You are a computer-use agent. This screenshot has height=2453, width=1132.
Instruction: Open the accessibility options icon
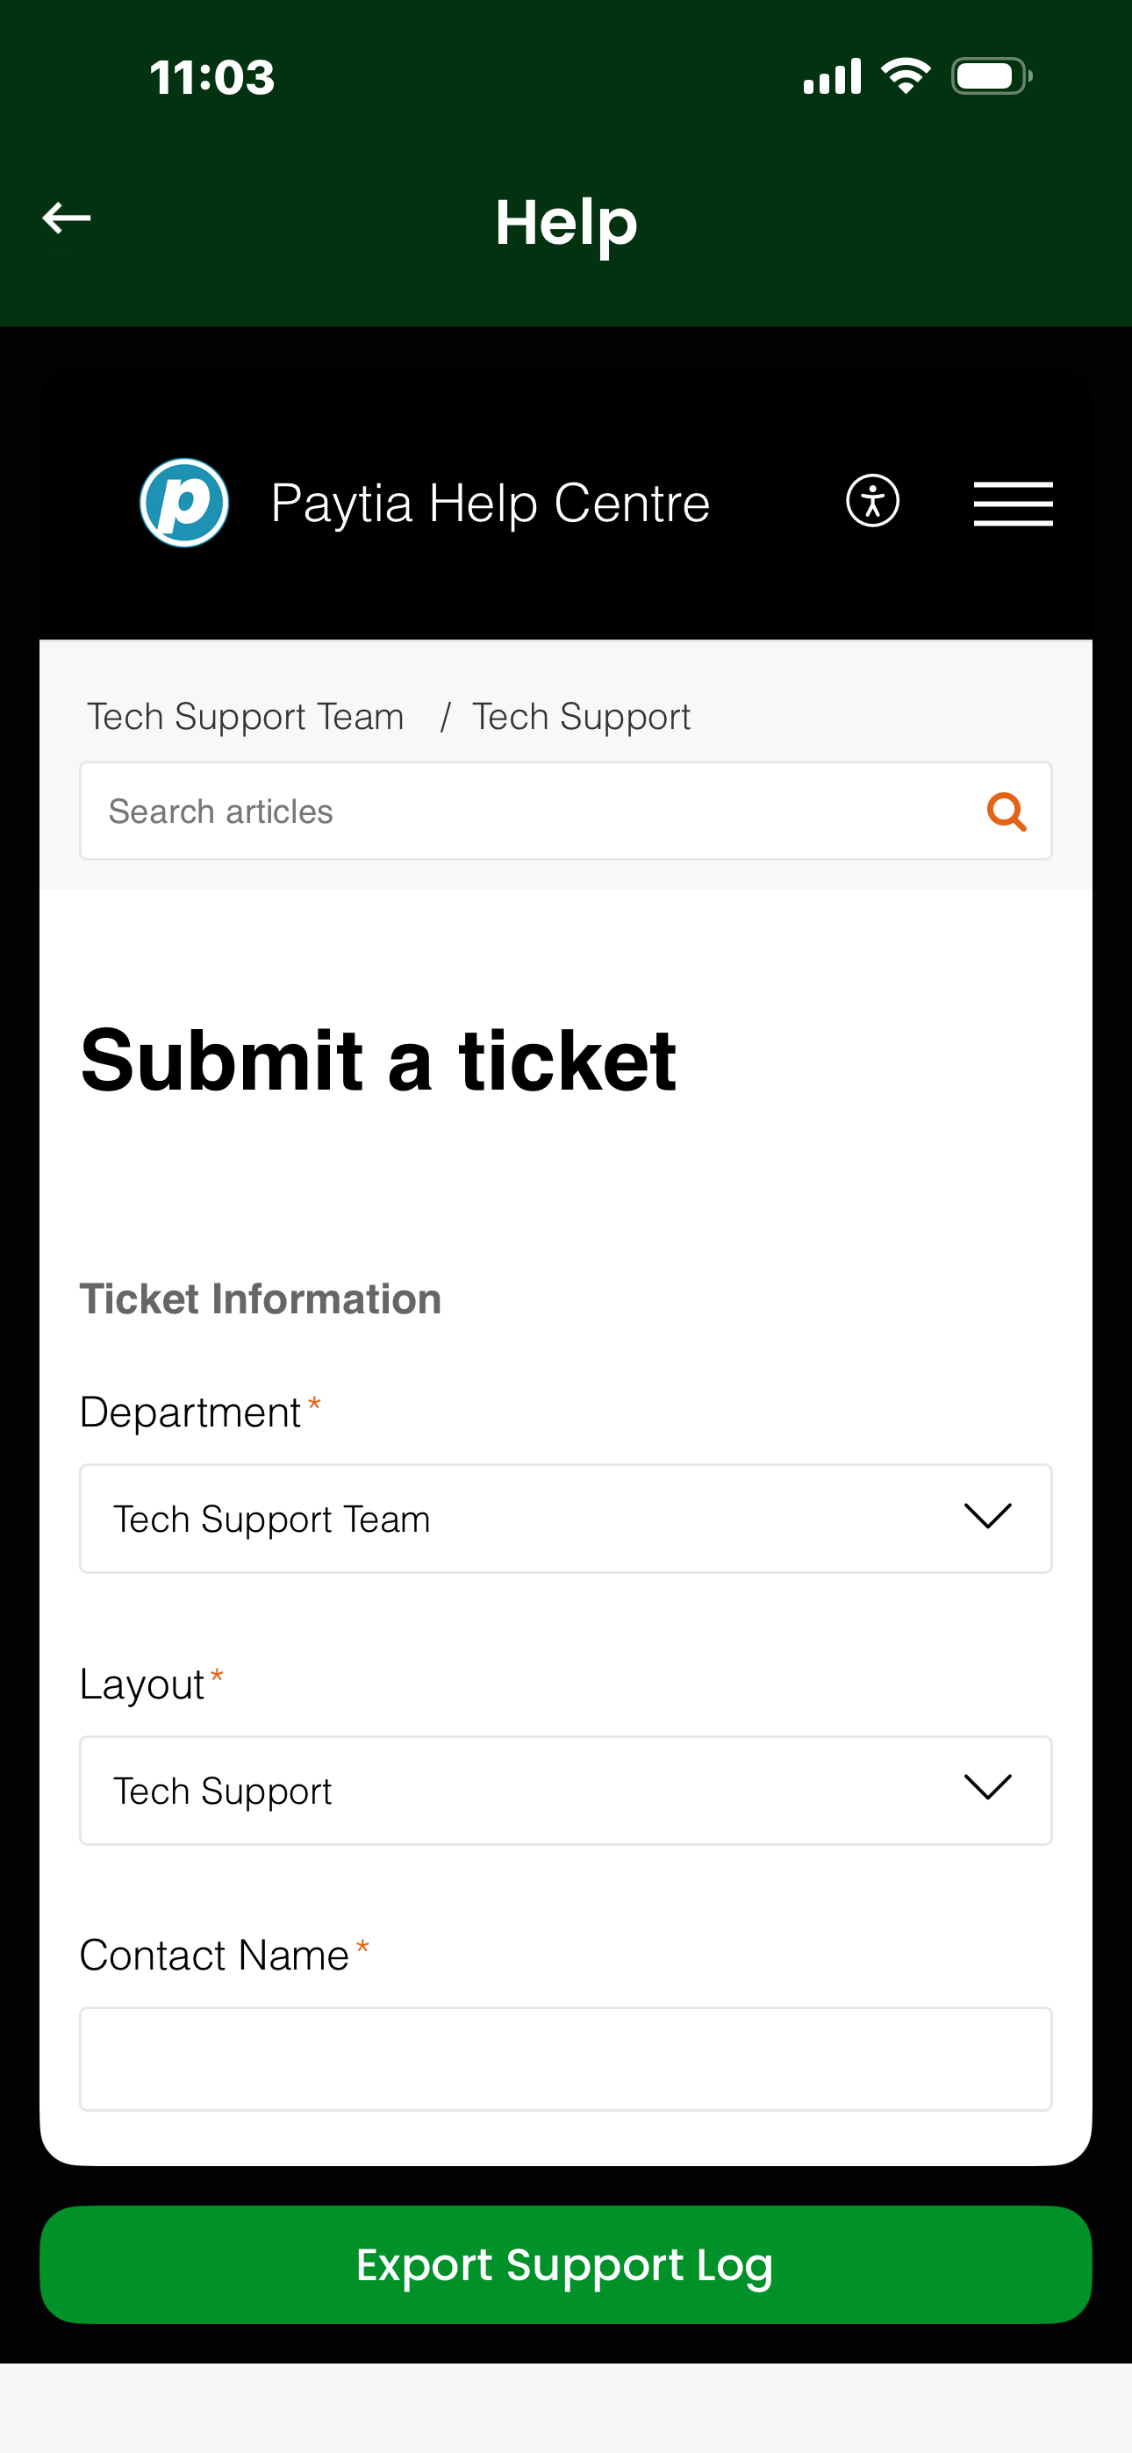[x=872, y=501]
